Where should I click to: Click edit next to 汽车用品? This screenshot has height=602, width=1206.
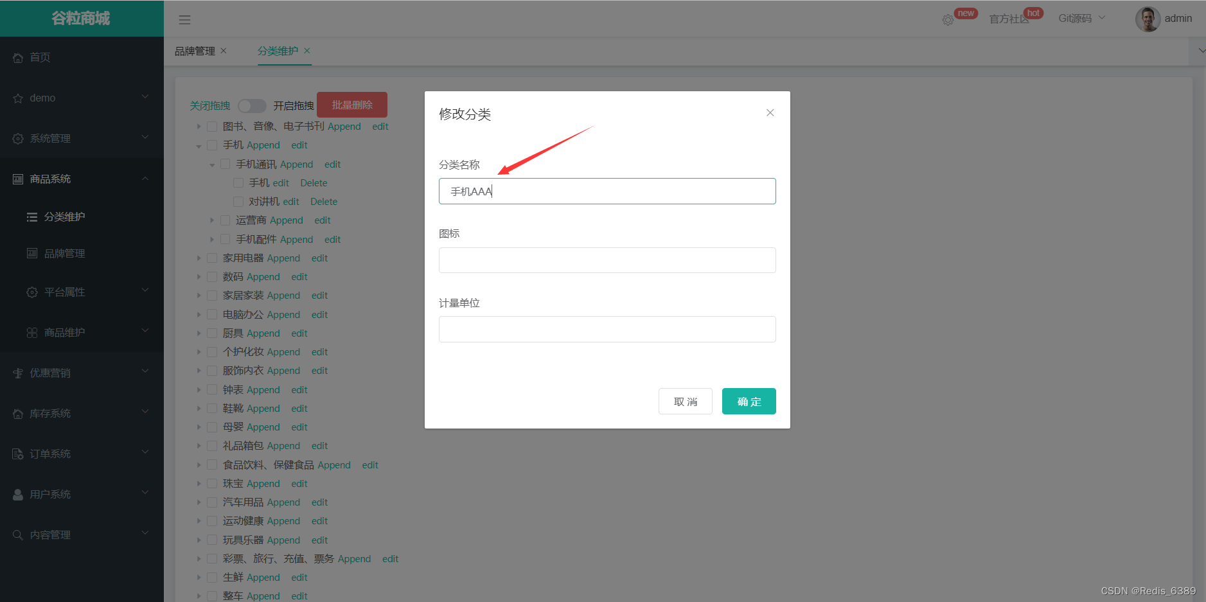[x=320, y=502]
